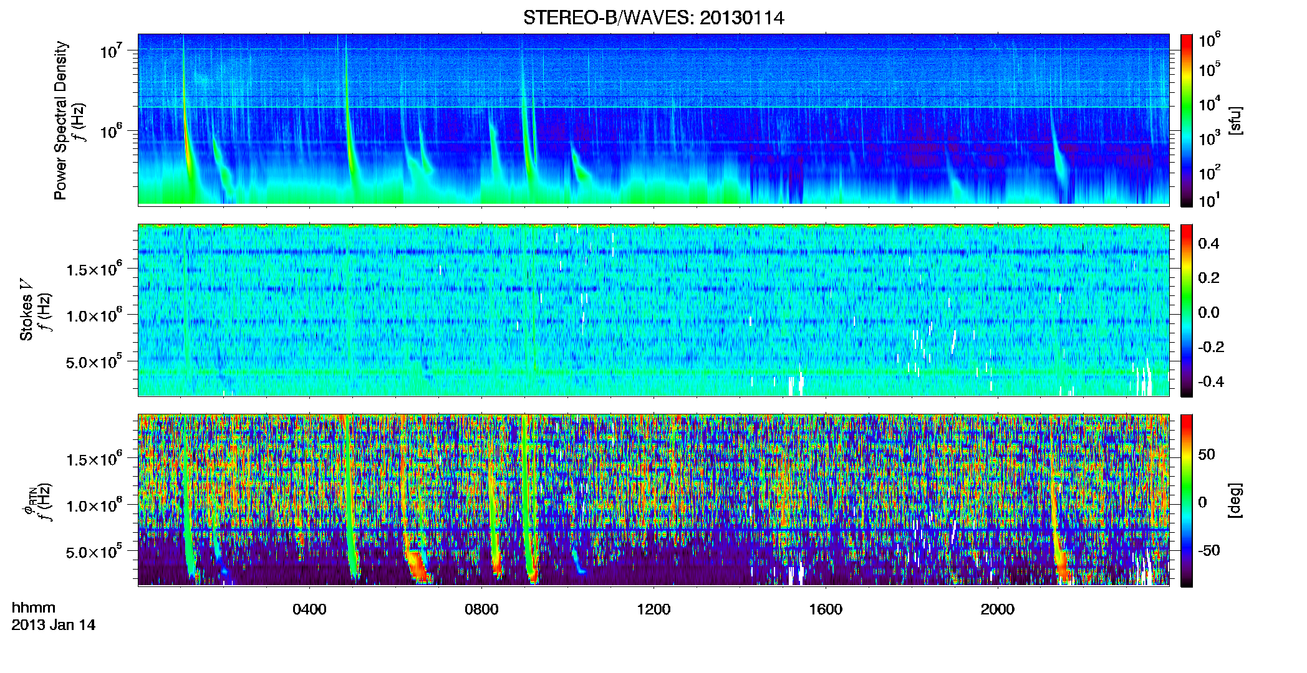Click the 10^2 label on sfu color bar
This screenshot has width=1307, height=673.
[x=1210, y=173]
